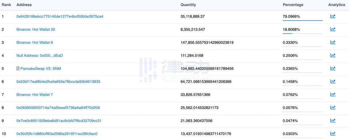Open address 0x3b0f2fc1d880cff63a2586a2916f11ec28fc6ac0
This screenshot has width=349, height=140.
click(x=57, y=134)
